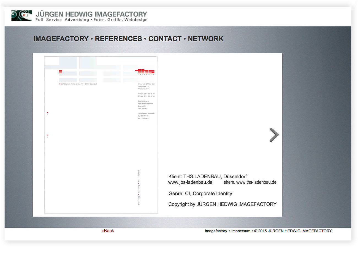Open the IMAGEFACTORY navigation item
Viewport: 358px width, 257px height.
[61, 39]
